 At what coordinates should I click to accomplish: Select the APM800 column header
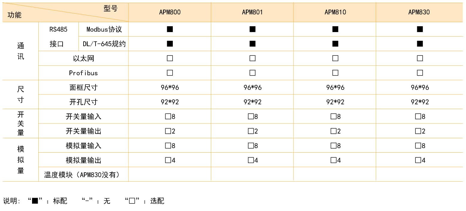pos(170,12)
